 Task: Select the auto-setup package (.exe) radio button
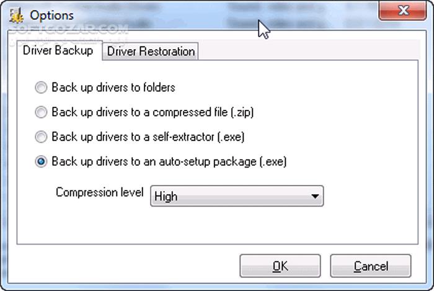(x=41, y=161)
